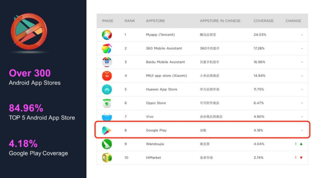317x178 pixels.
Task: Click the Chinese name 360手机助手
Action: click(210, 48)
